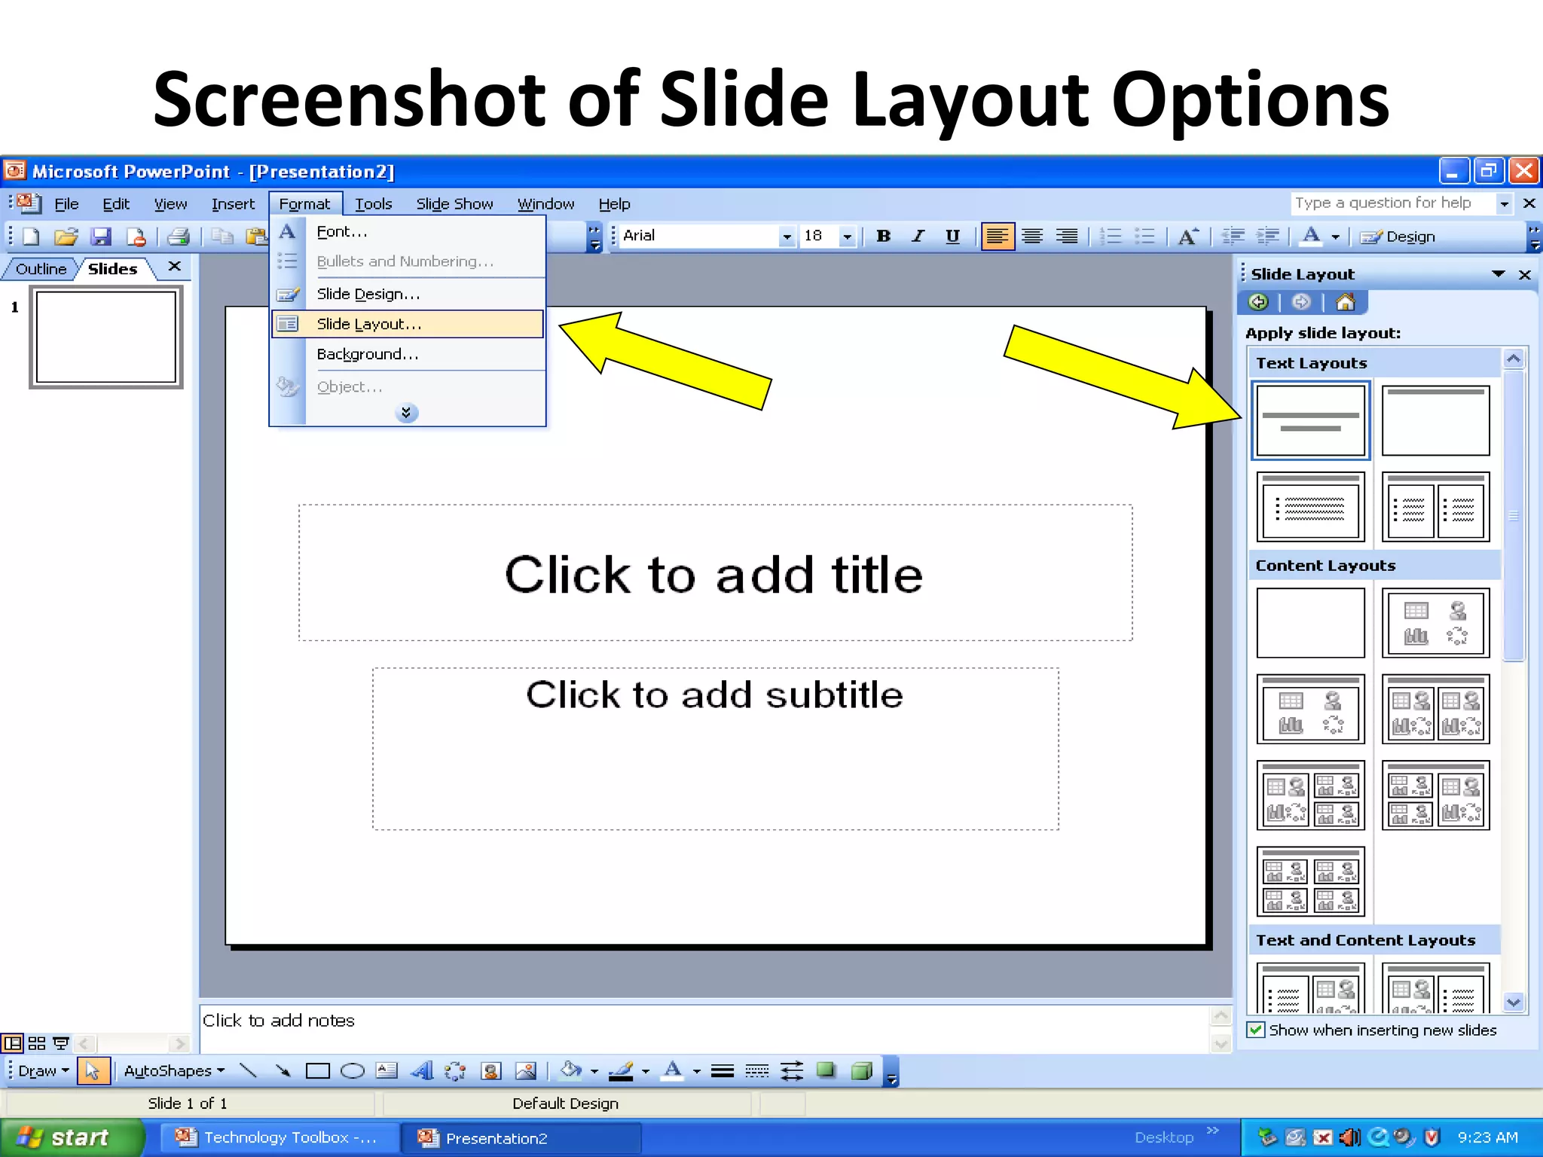Click the New document icon
1543x1157 pixels.
31,237
